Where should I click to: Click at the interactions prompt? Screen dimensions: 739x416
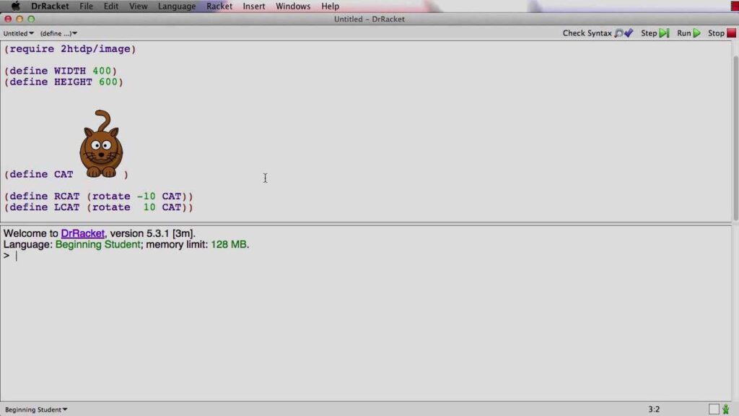17,256
